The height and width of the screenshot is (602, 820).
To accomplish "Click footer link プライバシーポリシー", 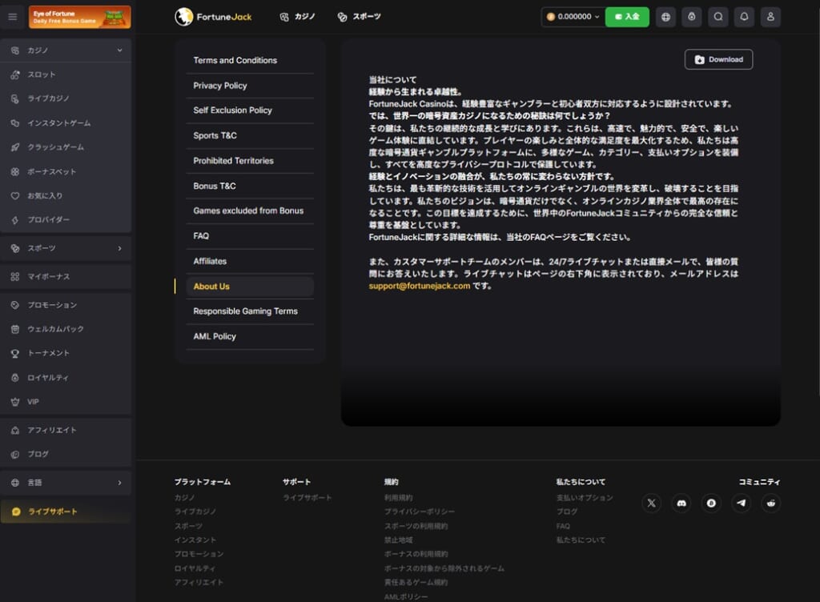I will click(420, 512).
